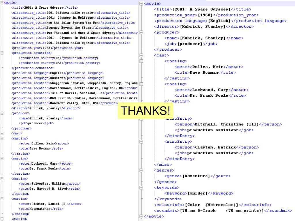Click director [Kubrick, Stanley] in right pane
The width and height of the screenshot is (295, 221).
pyautogui.click(x=204, y=26)
